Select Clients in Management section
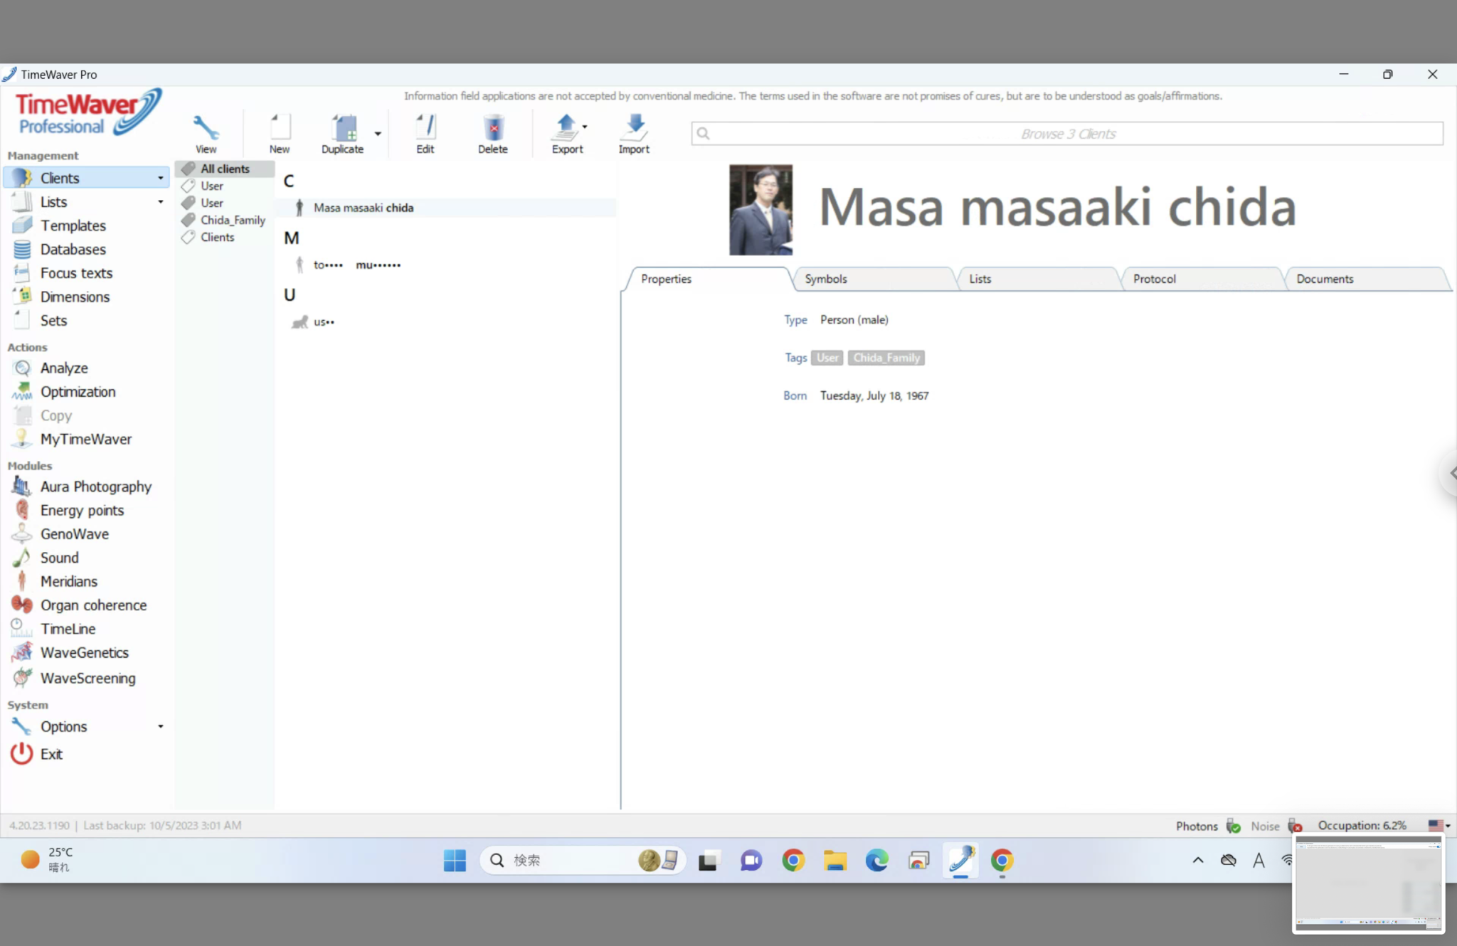1457x946 pixels. (85, 178)
